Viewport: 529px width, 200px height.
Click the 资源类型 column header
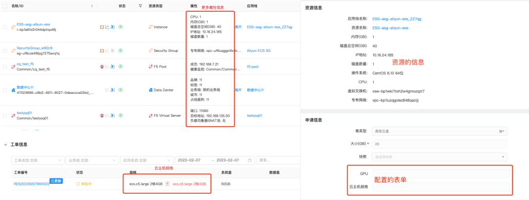[156, 6]
